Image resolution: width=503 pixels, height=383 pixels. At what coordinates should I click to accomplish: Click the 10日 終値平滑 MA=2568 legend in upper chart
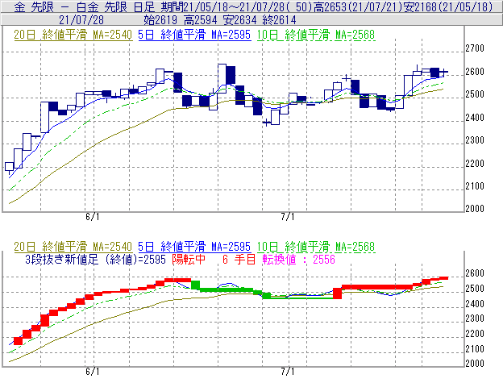316,35
